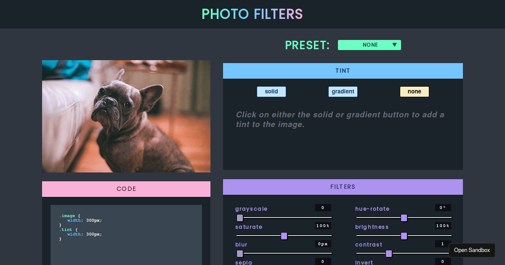Click the PHOTO FILTERS page title

(x=252, y=14)
